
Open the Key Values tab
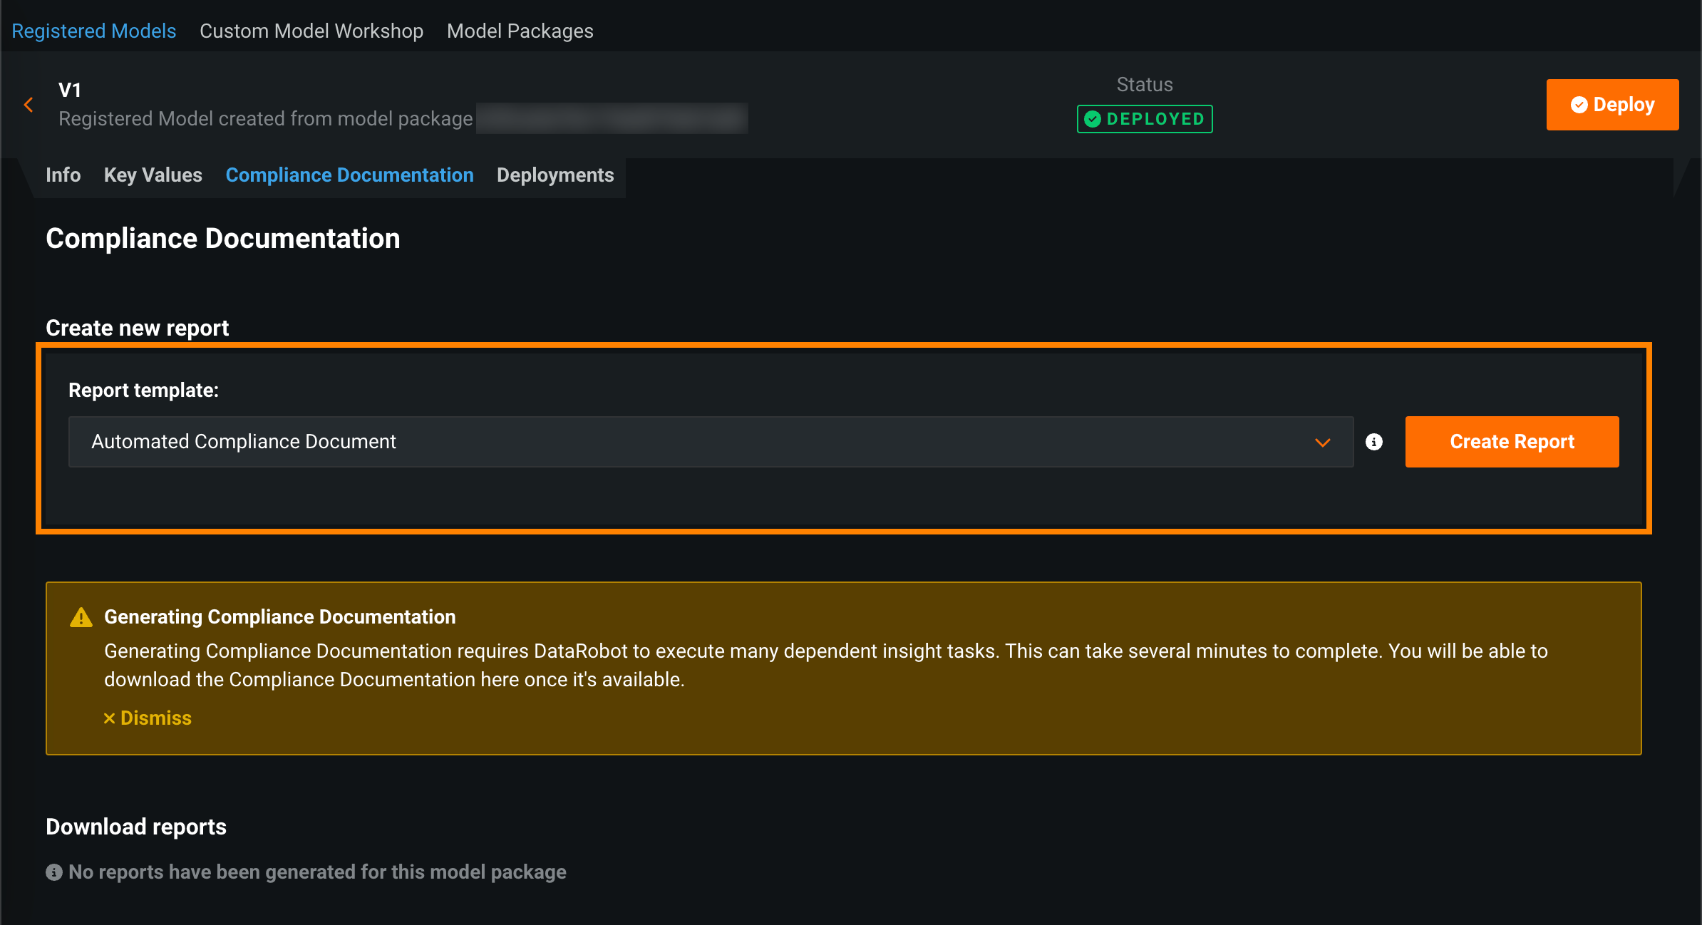153,175
